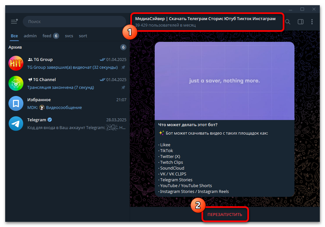Toggle the right sidebar panel icon

coord(301,22)
